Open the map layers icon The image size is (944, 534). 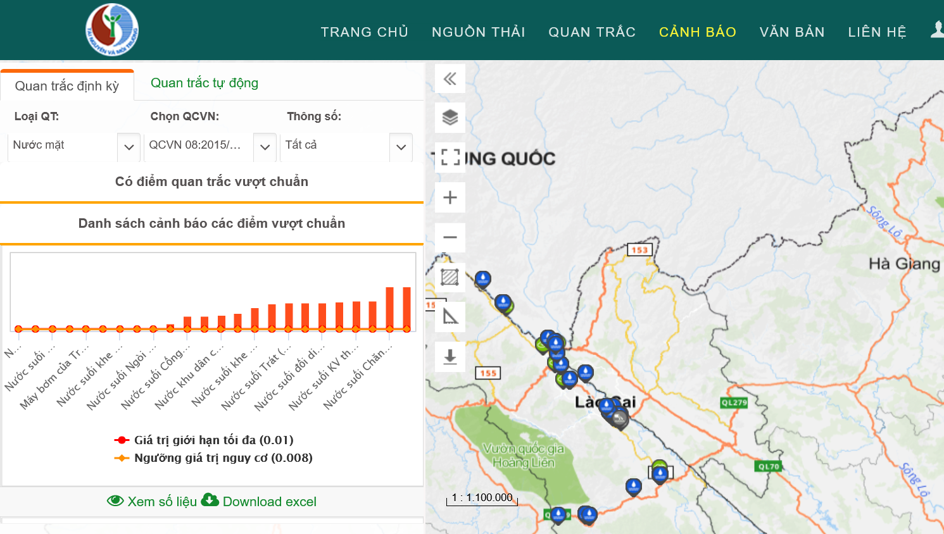pos(450,118)
